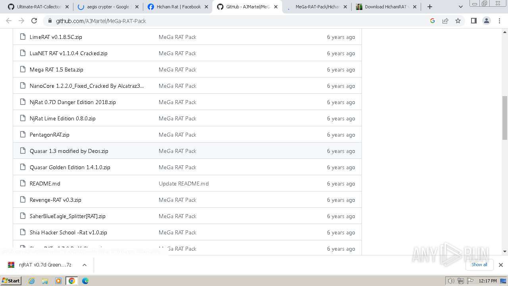
Task: Open Quasar Golden Edition 1.4.1.0.zip
Action: coord(70,167)
